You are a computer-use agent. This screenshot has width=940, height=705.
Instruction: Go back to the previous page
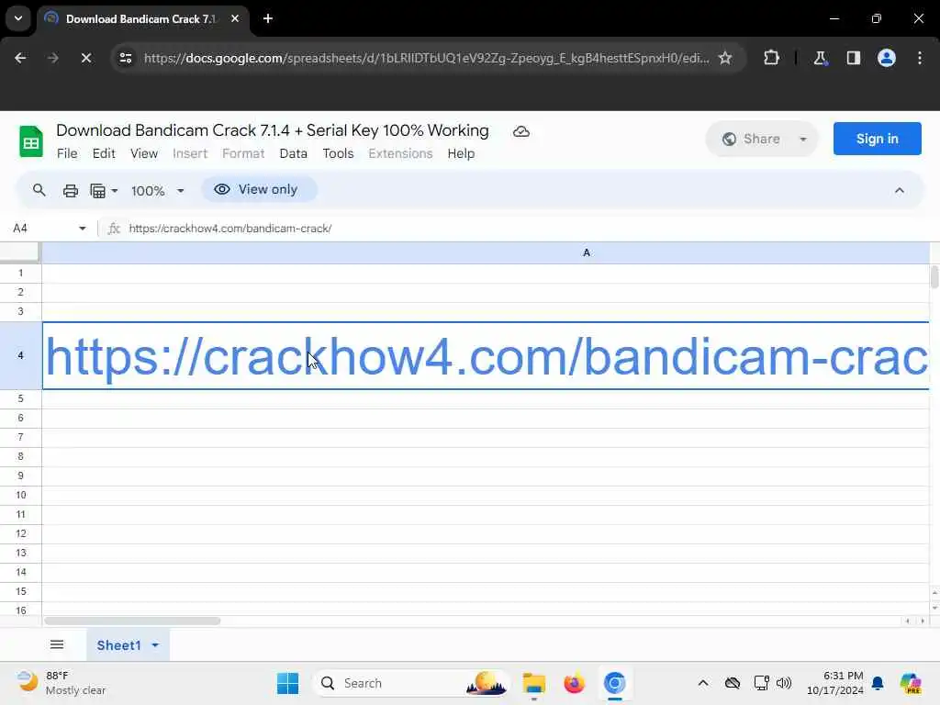click(20, 58)
